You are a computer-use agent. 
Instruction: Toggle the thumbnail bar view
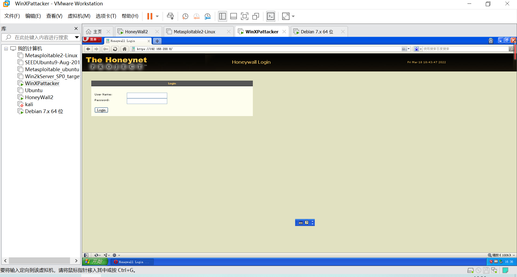pyautogui.click(x=233, y=16)
